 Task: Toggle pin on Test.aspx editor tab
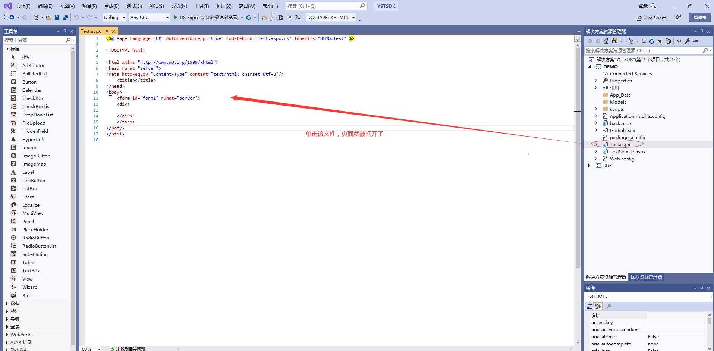(x=107, y=31)
